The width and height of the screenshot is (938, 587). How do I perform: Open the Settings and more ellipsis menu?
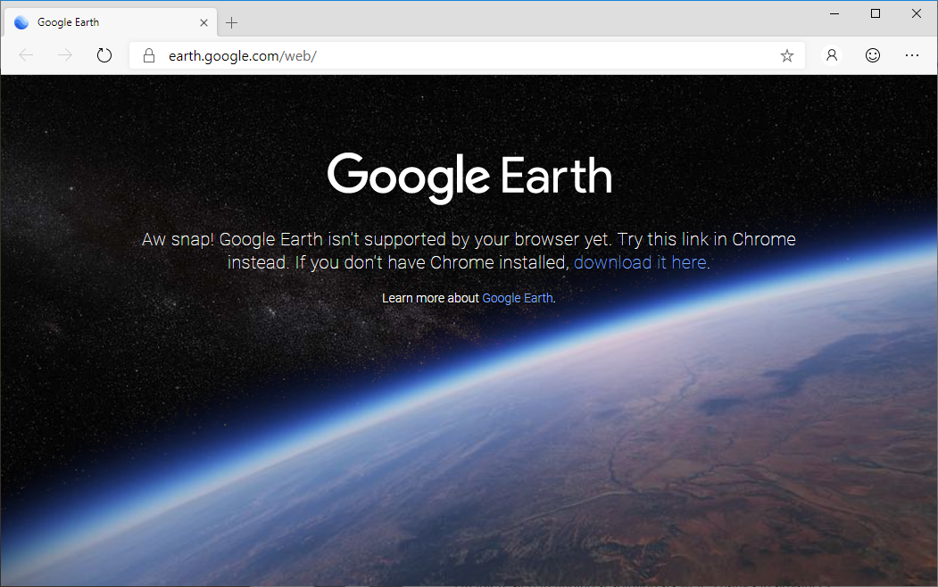pyautogui.click(x=912, y=55)
